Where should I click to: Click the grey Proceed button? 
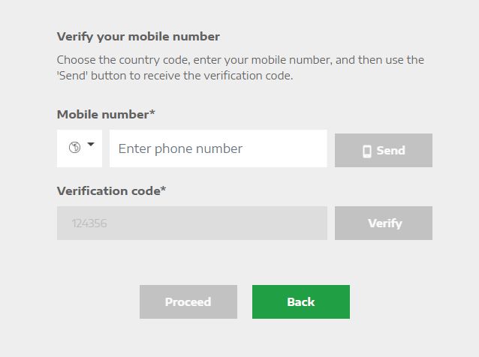188,301
